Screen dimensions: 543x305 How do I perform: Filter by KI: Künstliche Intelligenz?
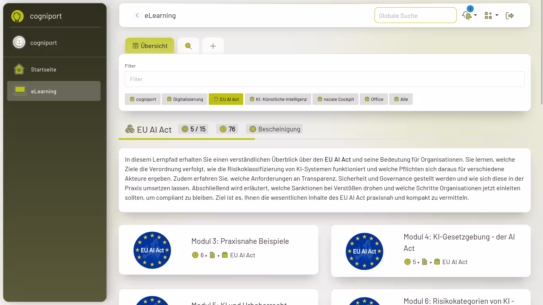pyautogui.click(x=278, y=99)
